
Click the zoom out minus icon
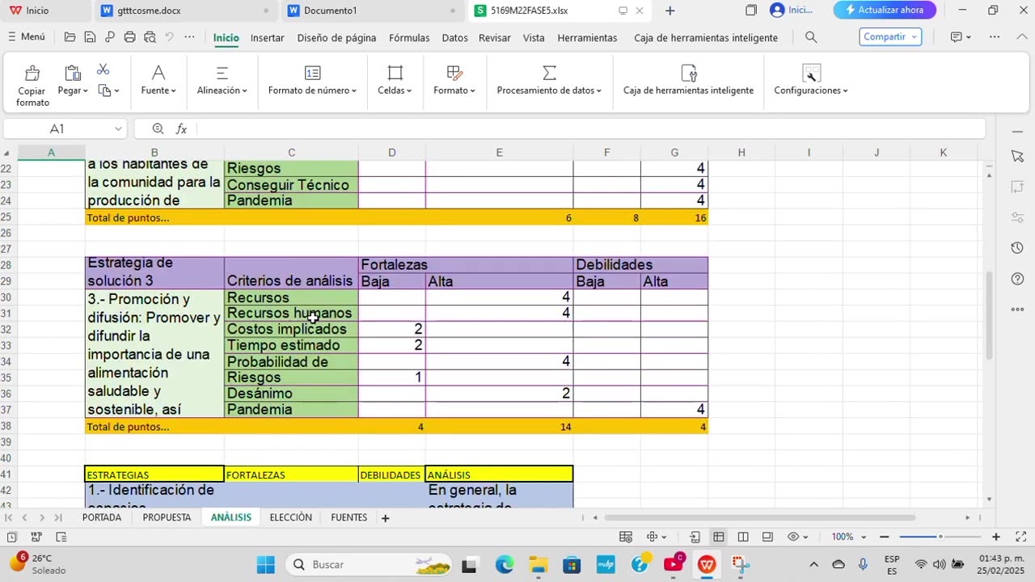(884, 537)
